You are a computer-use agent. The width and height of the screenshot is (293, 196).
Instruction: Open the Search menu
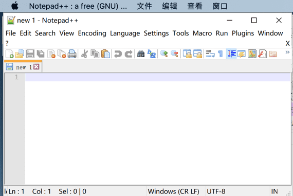45,33
